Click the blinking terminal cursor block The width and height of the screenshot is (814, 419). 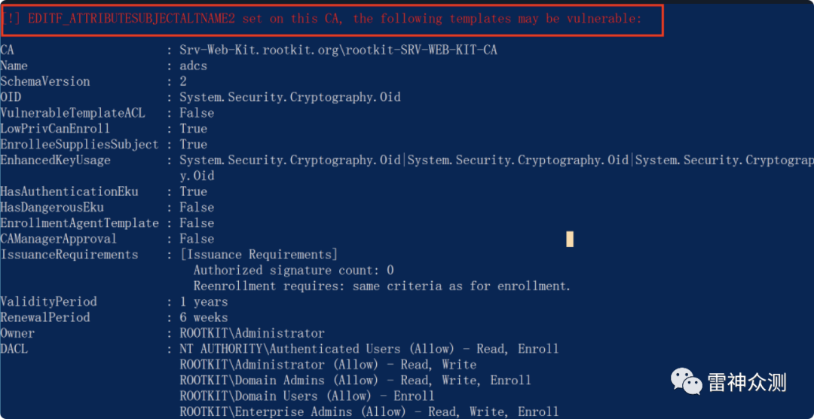tap(570, 240)
